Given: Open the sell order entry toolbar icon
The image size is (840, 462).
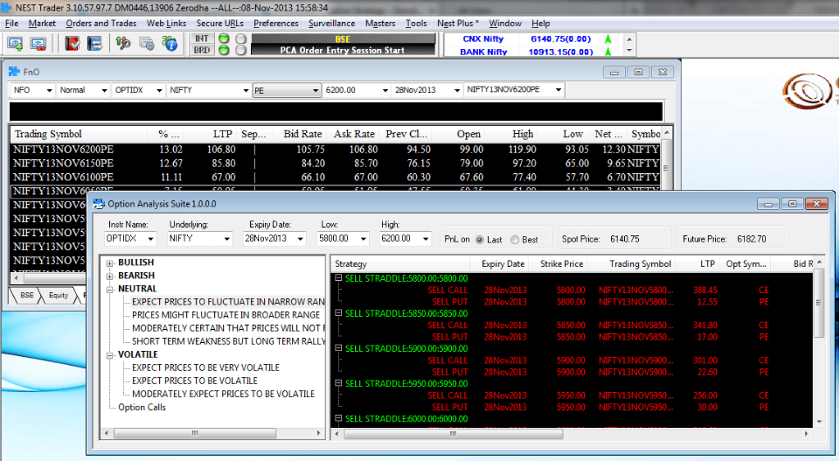Looking at the screenshot, I should 38,44.
